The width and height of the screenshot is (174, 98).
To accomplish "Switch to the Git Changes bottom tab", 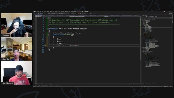I will click(150, 84).
